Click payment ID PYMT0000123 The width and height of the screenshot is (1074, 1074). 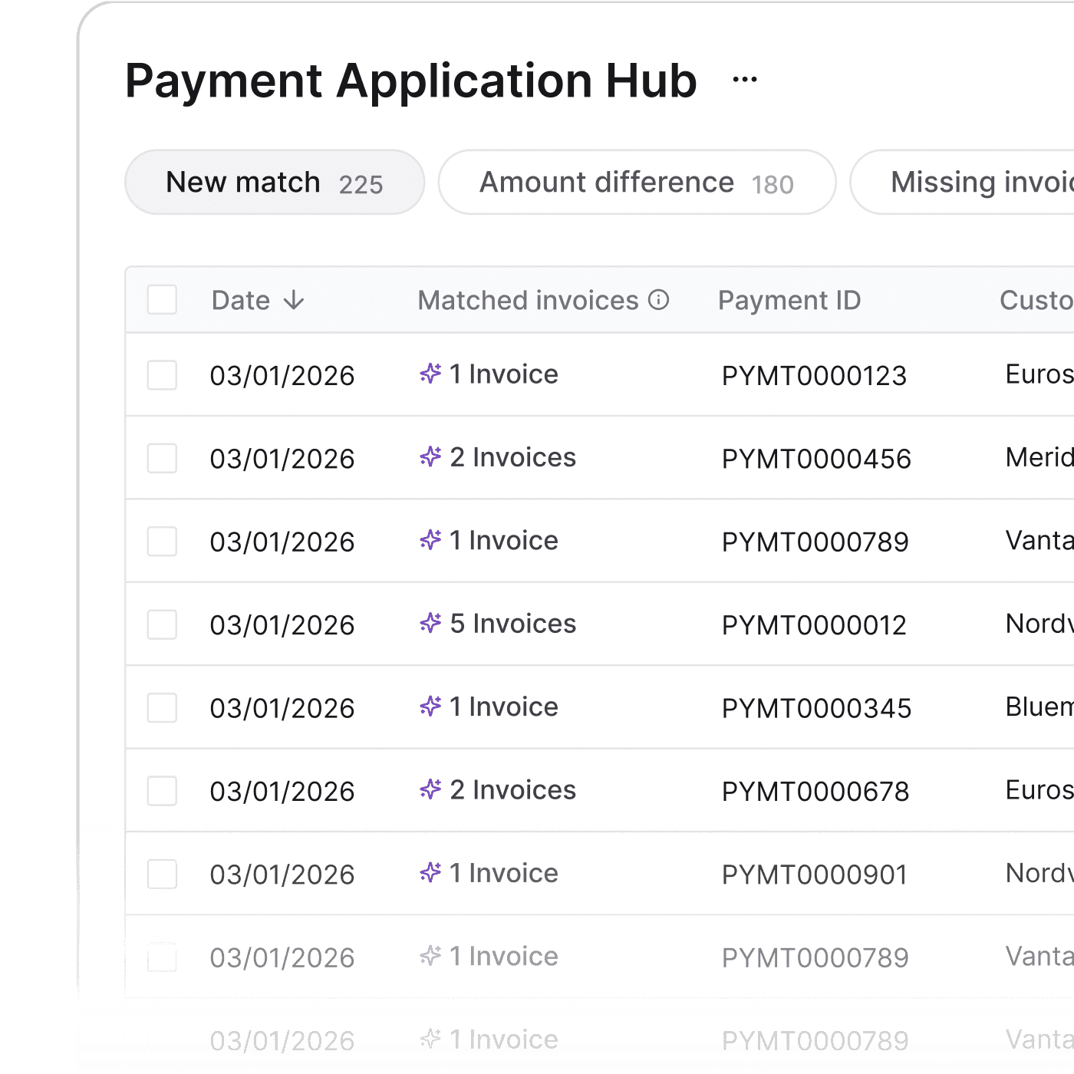(x=815, y=376)
